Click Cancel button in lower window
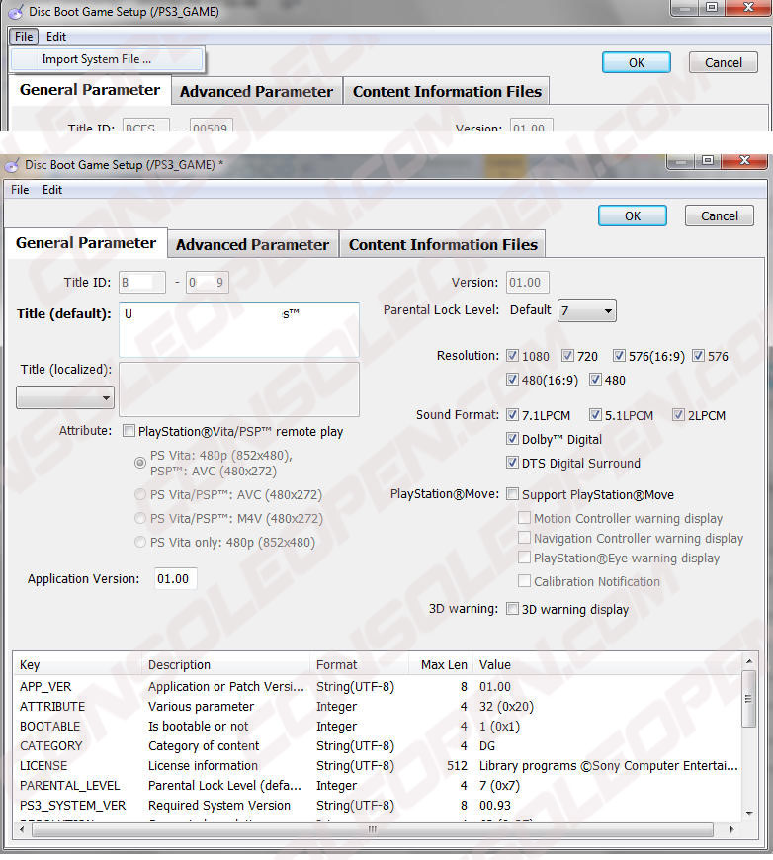 coord(720,215)
